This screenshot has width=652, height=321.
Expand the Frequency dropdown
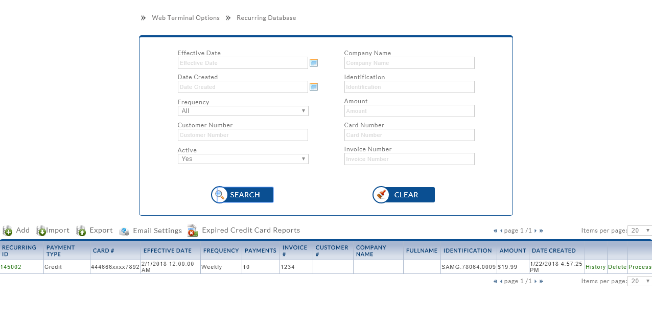pos(243,111)
